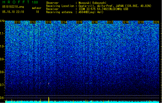Select the A504HB(yagi 4el) antenna text
The image size is (162, 103).
pos(91,12)
